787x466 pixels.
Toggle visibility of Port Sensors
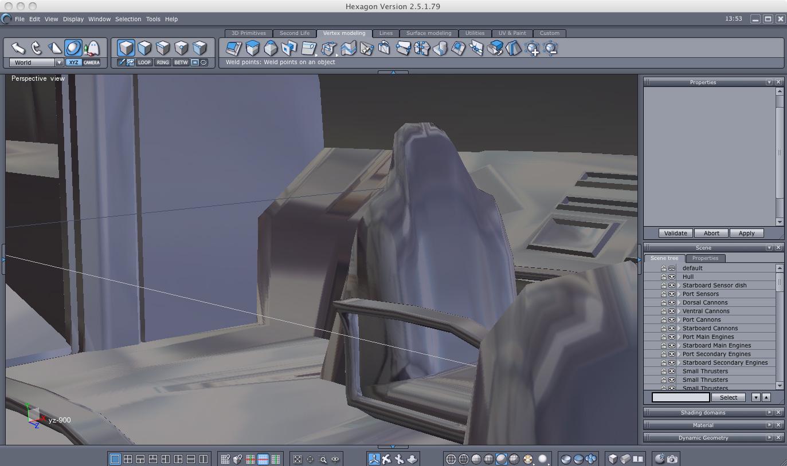tap(672, 294)
